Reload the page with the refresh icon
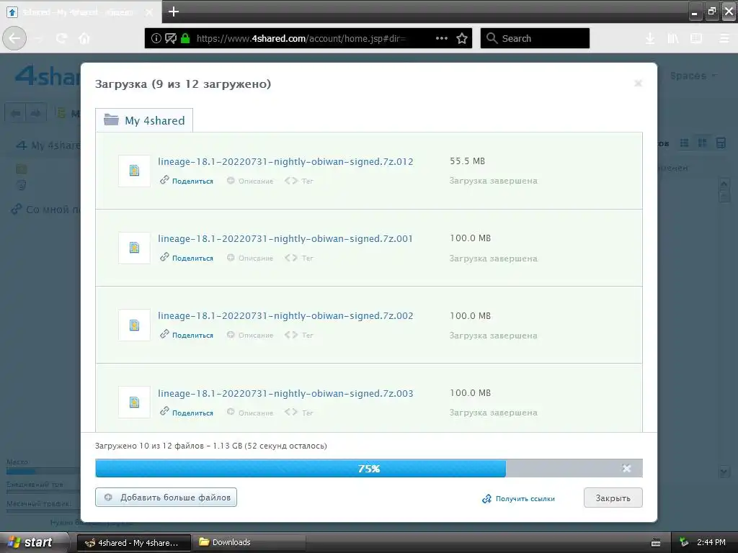This screenshot has width=738, height=553. pos(61,39)
